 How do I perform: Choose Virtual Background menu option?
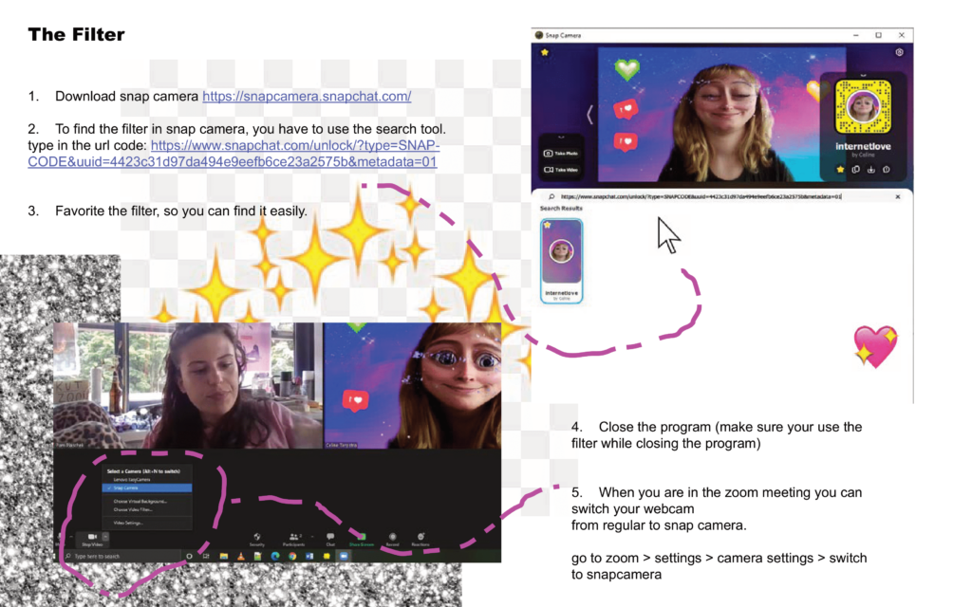[x=140, y=501]
